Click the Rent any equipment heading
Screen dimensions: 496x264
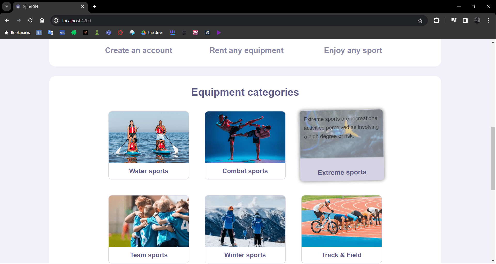247,50
